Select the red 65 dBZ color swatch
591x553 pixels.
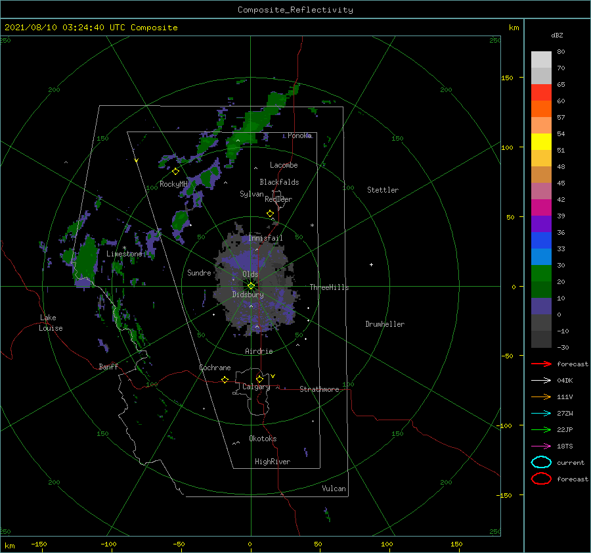tap(541, 93)
